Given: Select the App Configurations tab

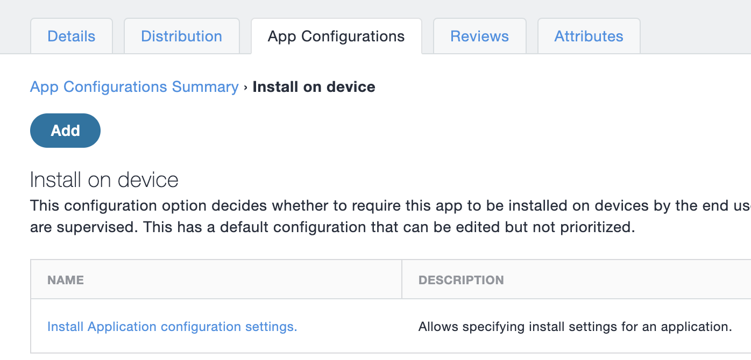Looking at the screenshot, I should click(336, 35).
